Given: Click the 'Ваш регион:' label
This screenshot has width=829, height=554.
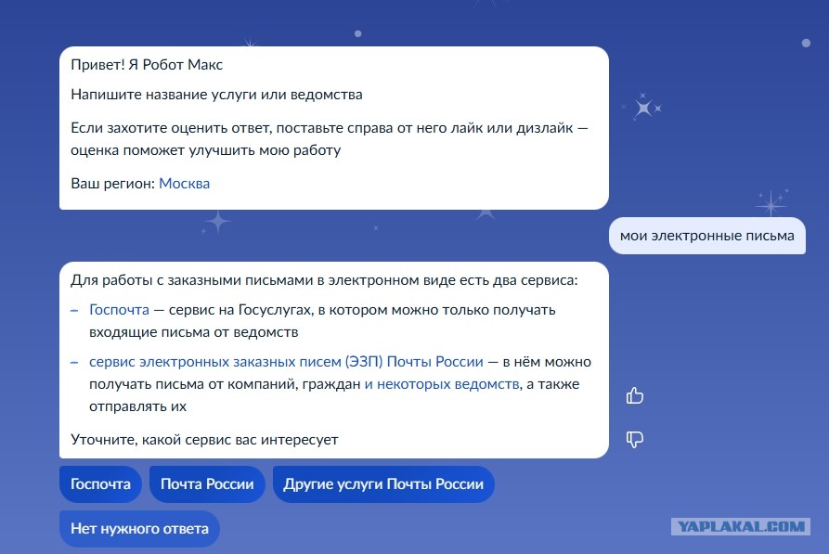Looking at the screenshot, I should coord(112,184).
